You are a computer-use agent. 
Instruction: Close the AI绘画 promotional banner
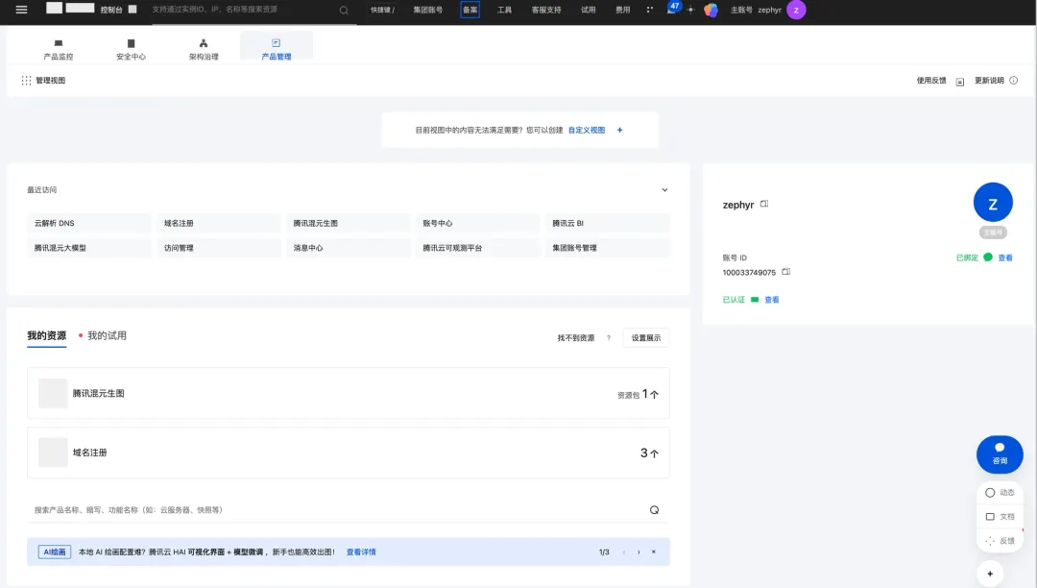pos(654,552)
